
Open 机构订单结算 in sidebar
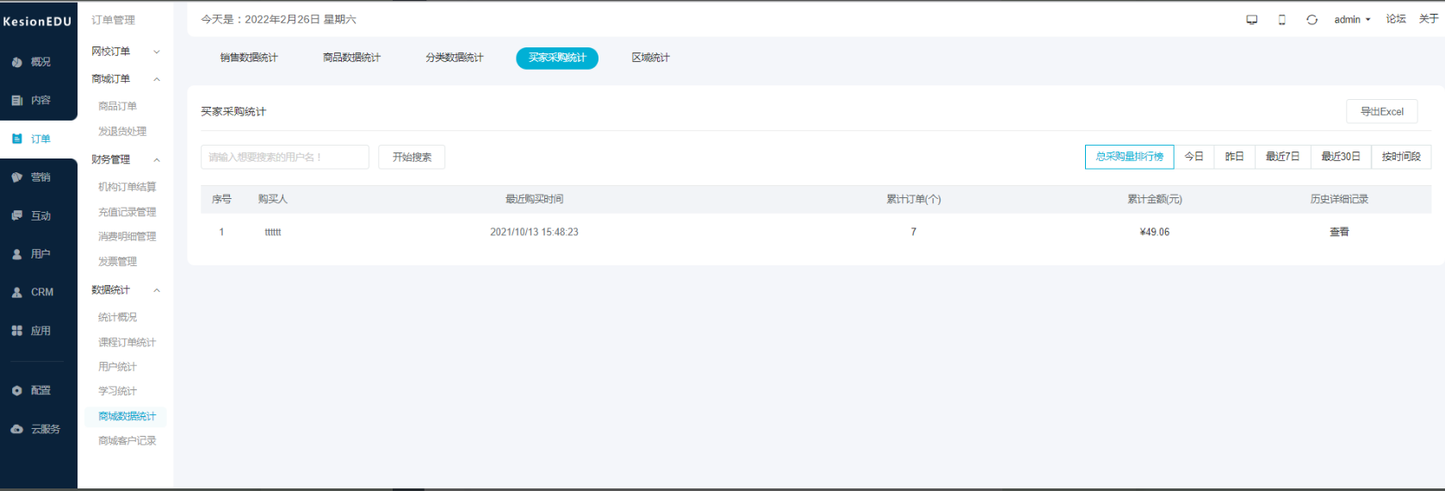127,187
